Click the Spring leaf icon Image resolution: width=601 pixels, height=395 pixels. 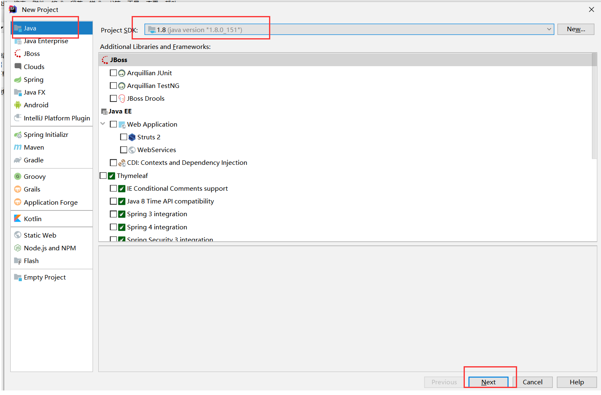18,80
